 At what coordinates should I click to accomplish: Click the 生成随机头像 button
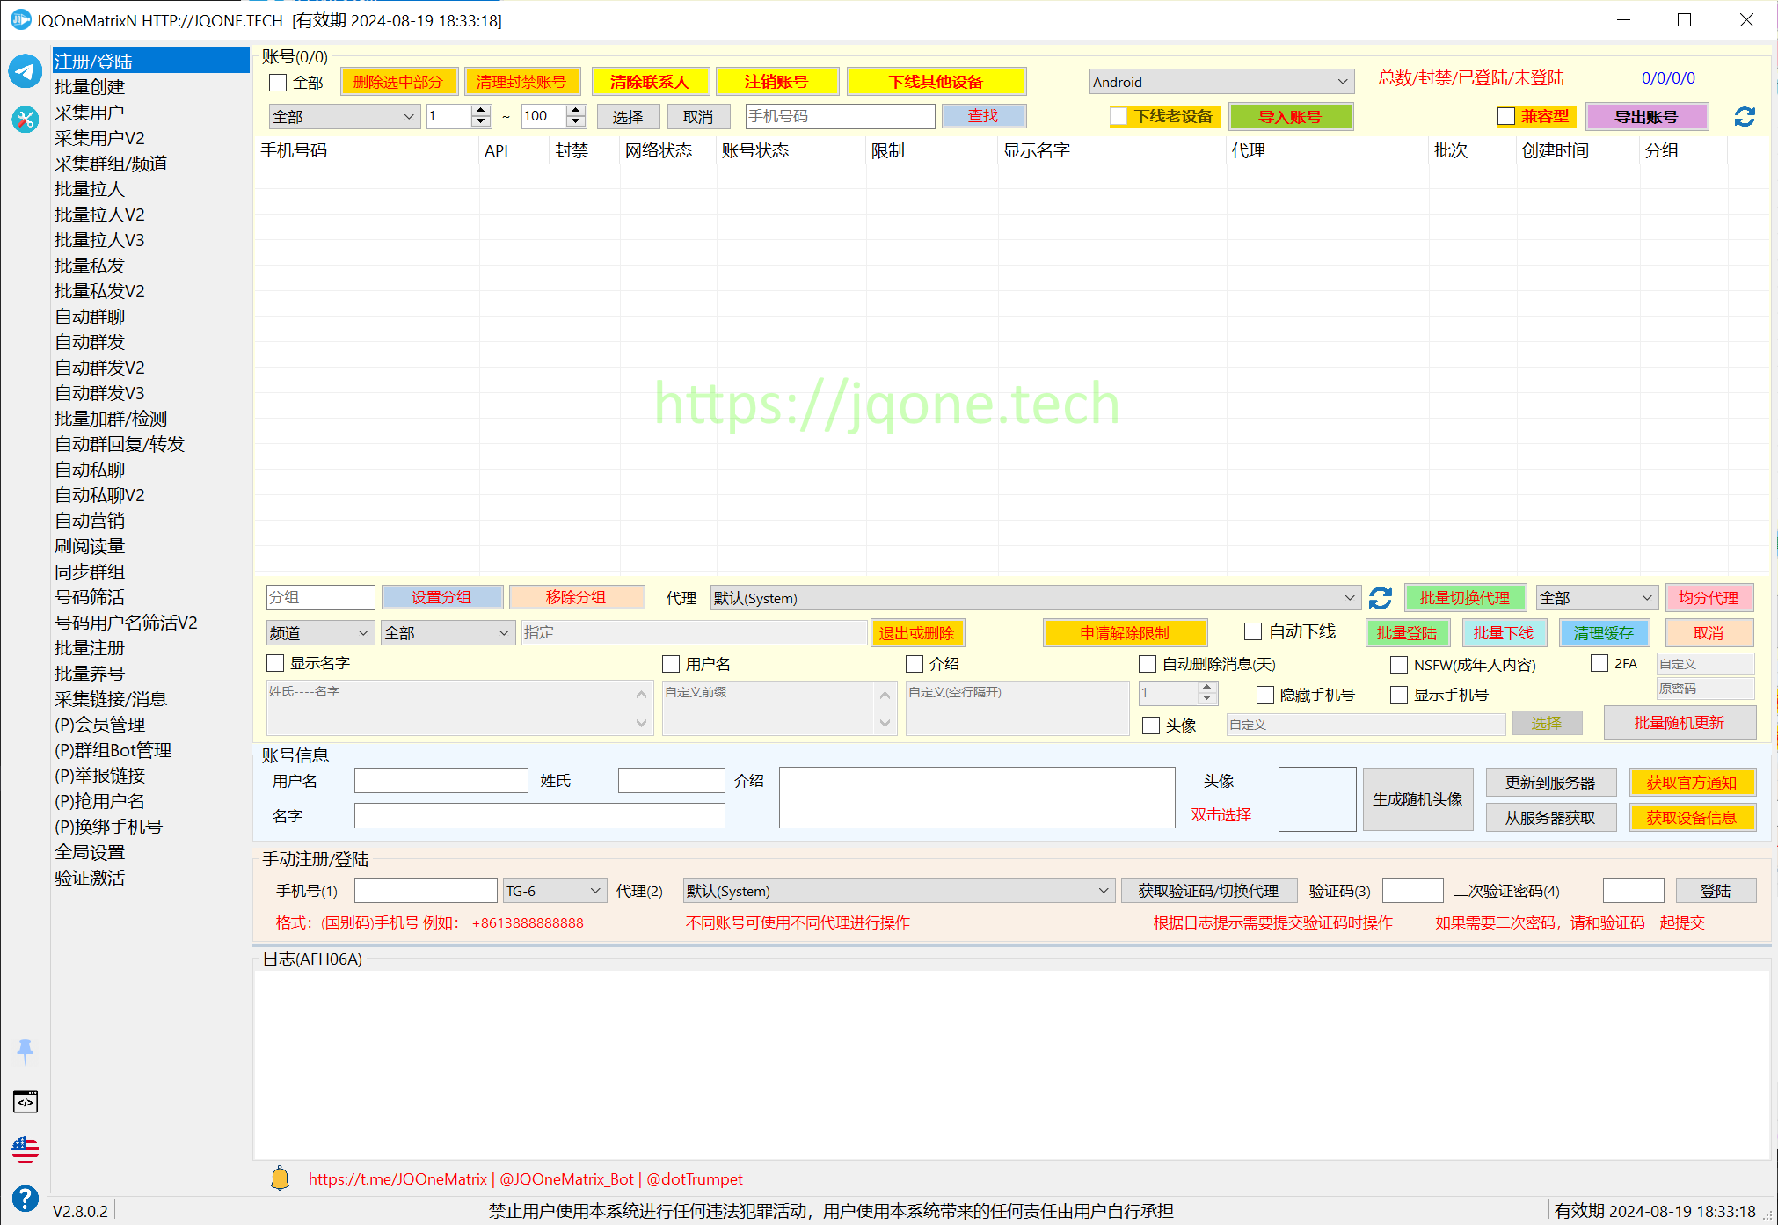point(1417,799)
